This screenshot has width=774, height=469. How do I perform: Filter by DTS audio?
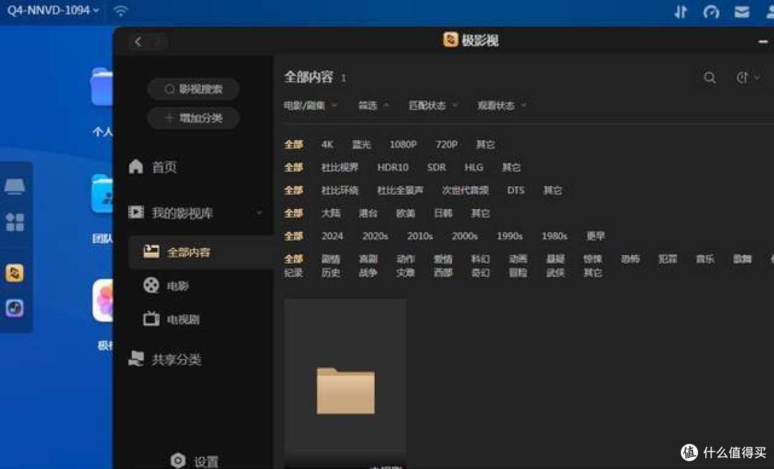[x=516, y=190]
